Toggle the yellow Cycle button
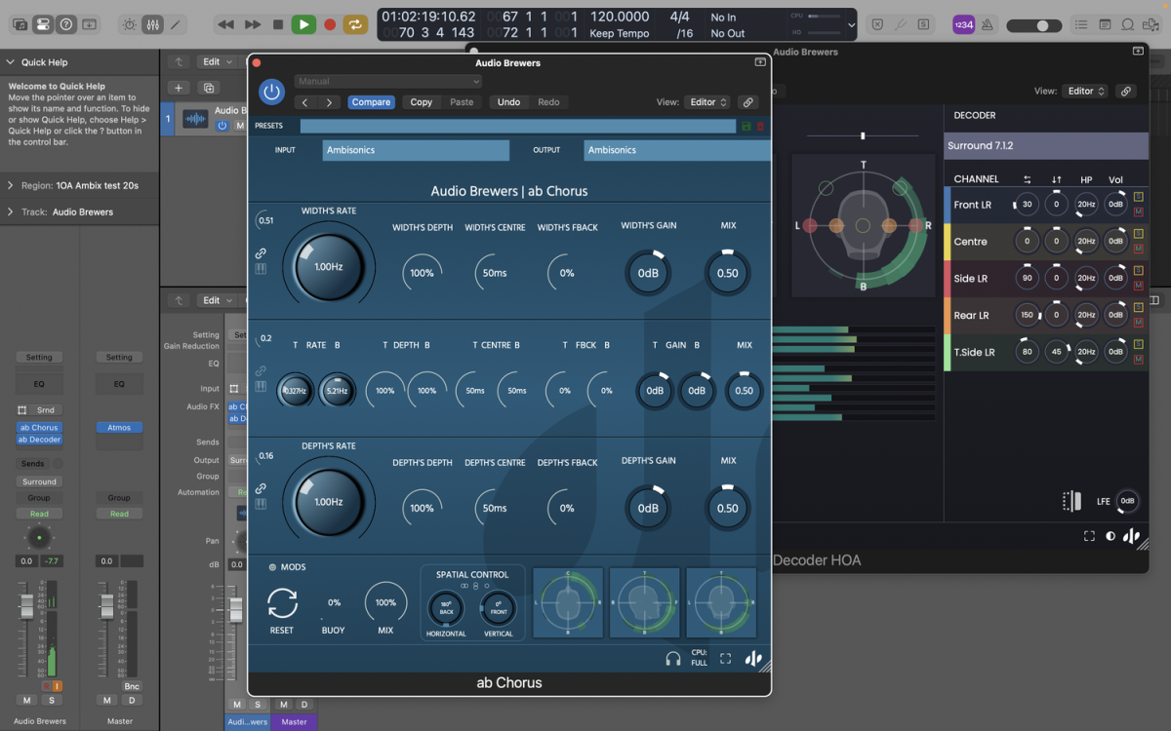Screen dimensions: 1171x731 [x=355, y=24]
